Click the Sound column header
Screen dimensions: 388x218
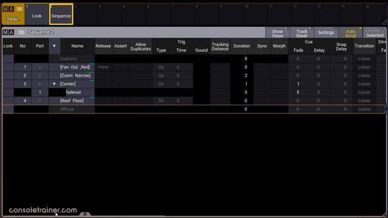pos(201,50)
